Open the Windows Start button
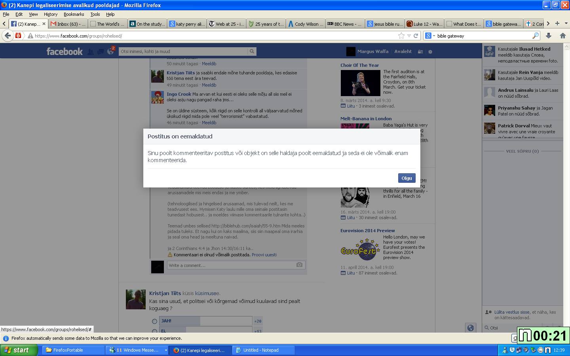Viewport: 570px width, 356px height. [19, 350]
